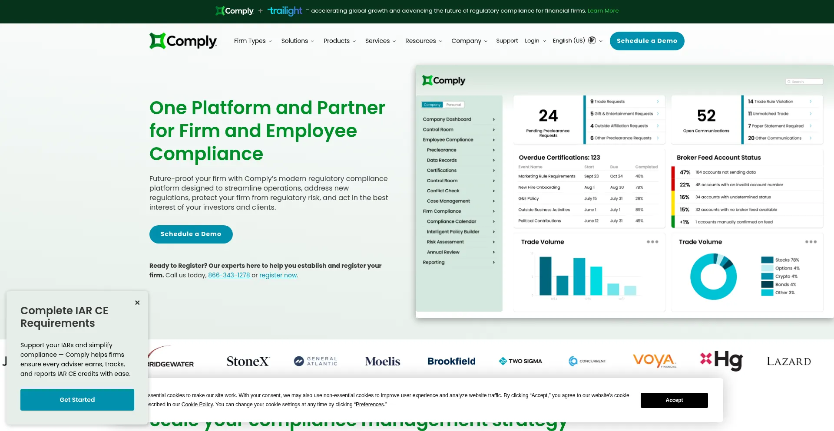The height and width of the screenshot is (431, 834).
Task: Click the Voya Financial logo
Action: click(654, 361)
